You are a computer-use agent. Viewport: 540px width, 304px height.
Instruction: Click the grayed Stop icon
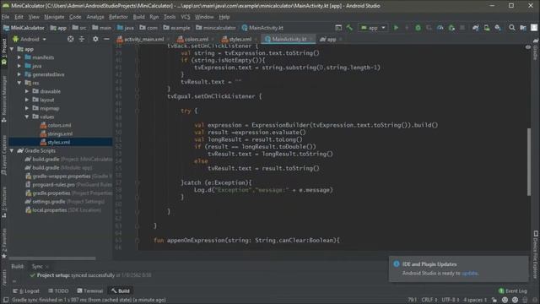click(462, 28)
